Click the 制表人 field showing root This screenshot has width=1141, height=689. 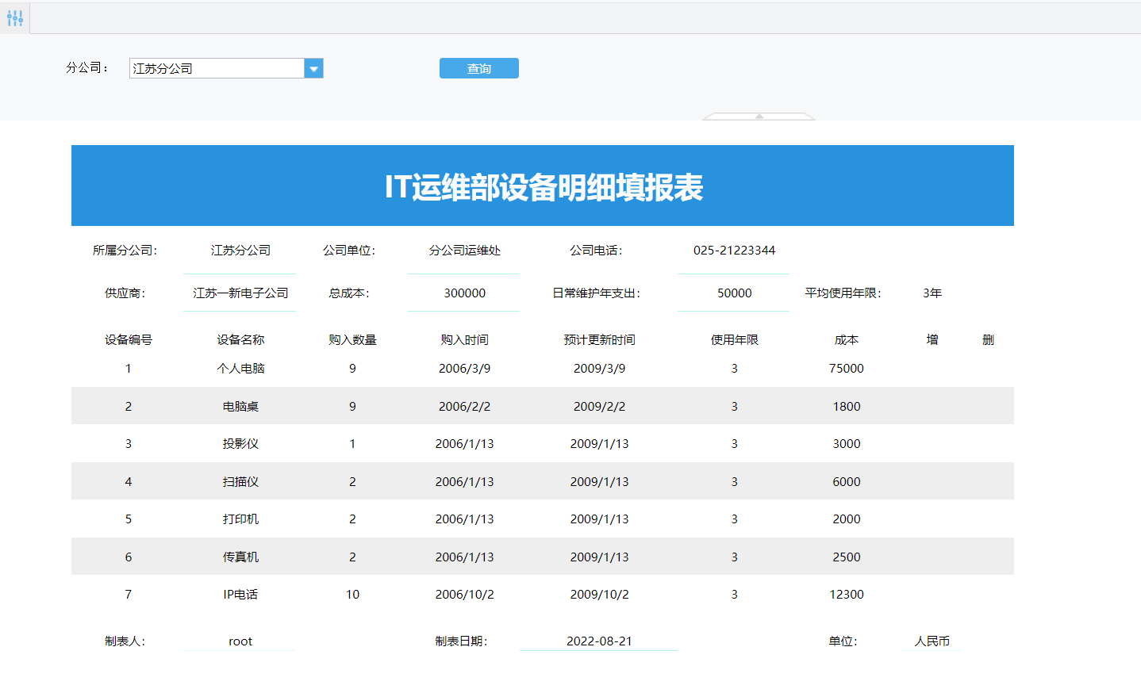(240, 641)
